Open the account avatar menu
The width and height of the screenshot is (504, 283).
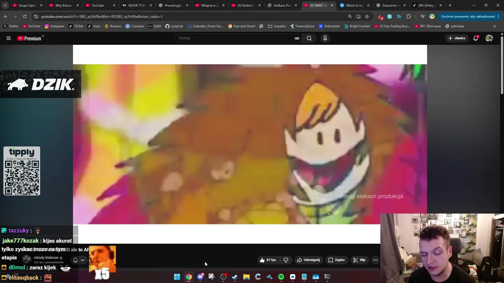coord(489,38)
